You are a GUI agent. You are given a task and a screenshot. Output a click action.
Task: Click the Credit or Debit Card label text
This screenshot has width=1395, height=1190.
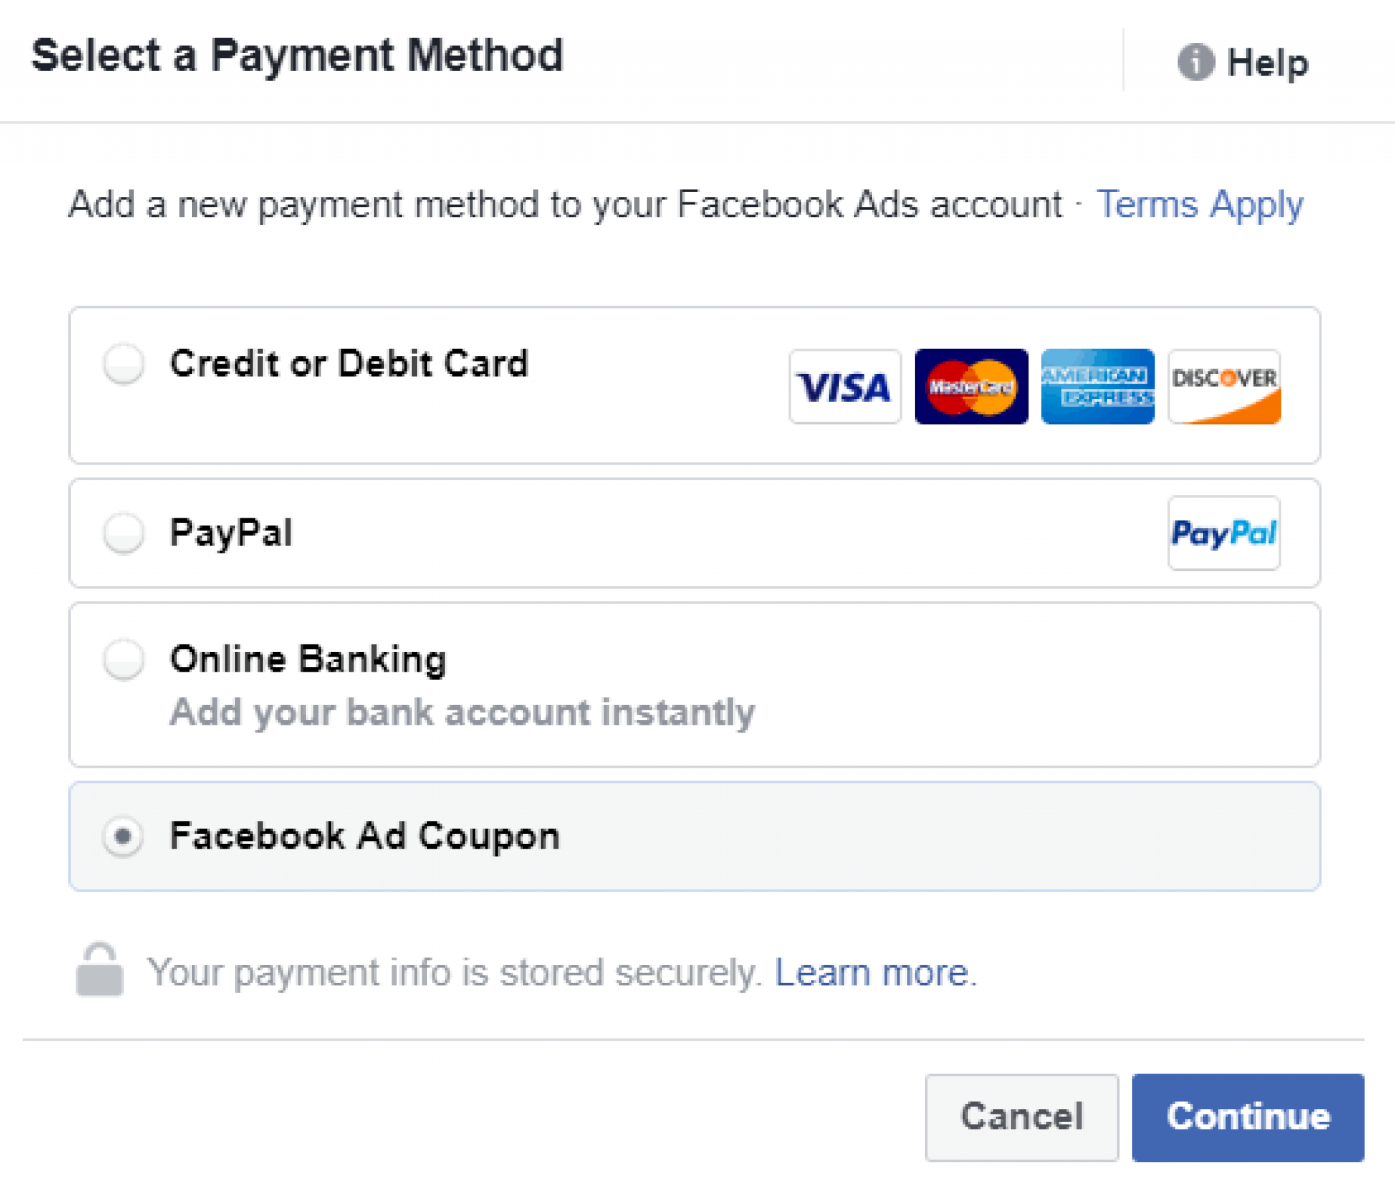pos(349,364)
